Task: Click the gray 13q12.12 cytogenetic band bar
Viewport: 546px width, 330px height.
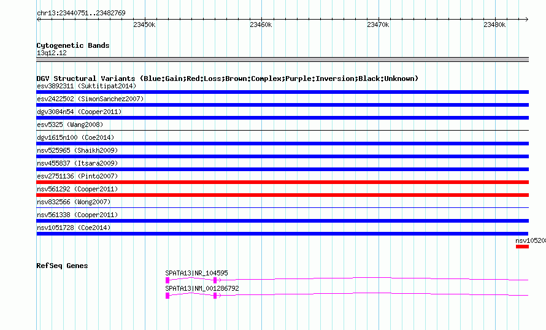Action: click(282, 59)
